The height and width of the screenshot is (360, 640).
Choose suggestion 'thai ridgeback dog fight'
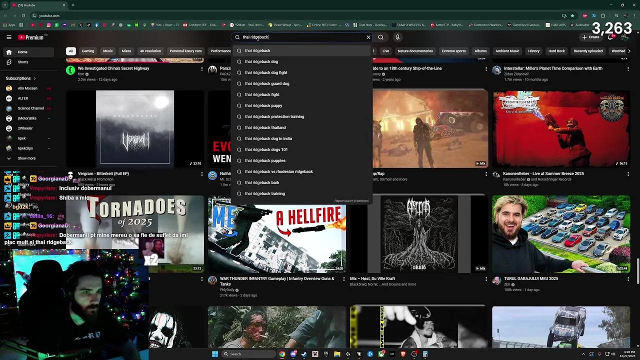(302, 72)
